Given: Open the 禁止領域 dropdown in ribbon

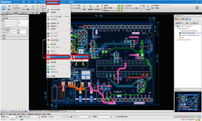Looking at the screenshot, I should pyautogui.click(x=128, y=5).
